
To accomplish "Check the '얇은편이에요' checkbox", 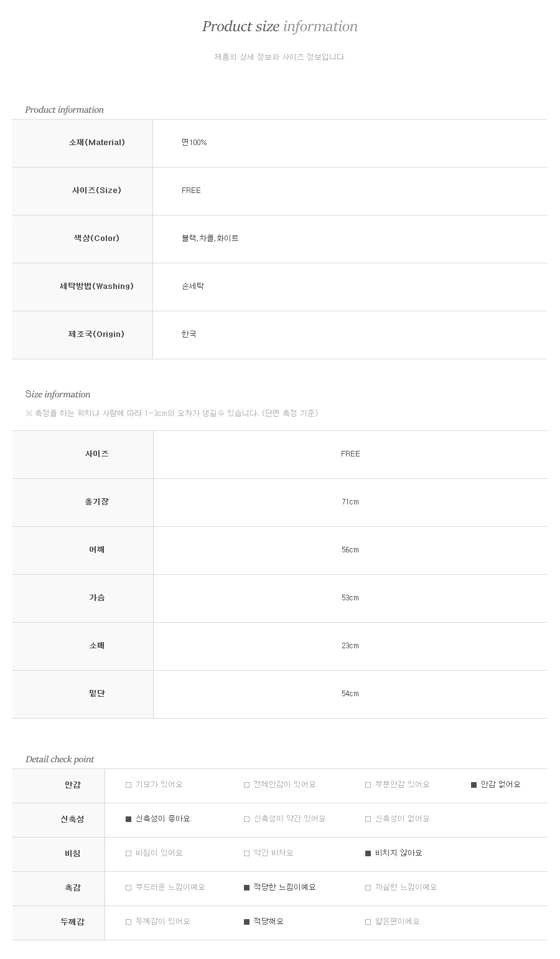I will [x=368, y=922].
